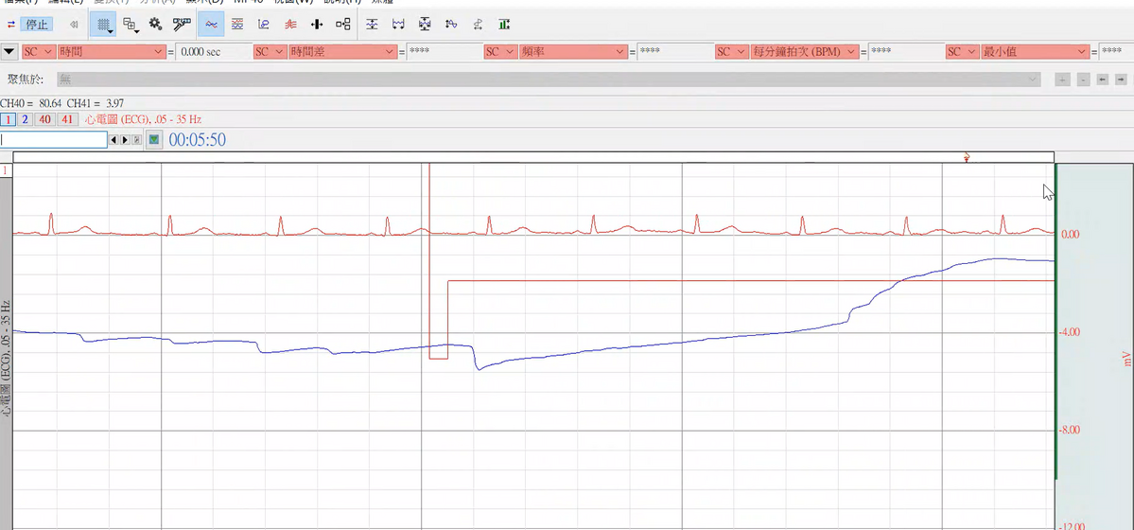Viewport: 1134px width, 530px height.
Task: Click the green event marker dropdown icon
Action: (x=154, y=140)
